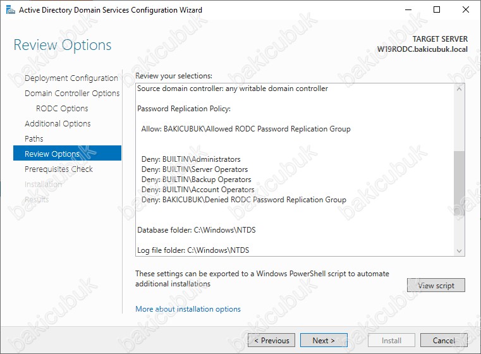Viewport: 481px width, 354px height.
Task: Click the Next button
Action: tap(324, 340)
